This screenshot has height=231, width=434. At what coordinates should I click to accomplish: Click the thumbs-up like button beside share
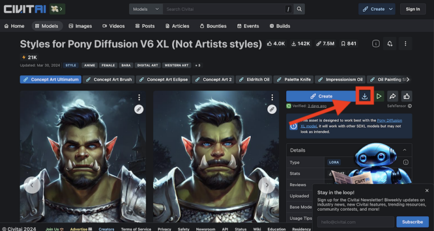coord(406,97)
